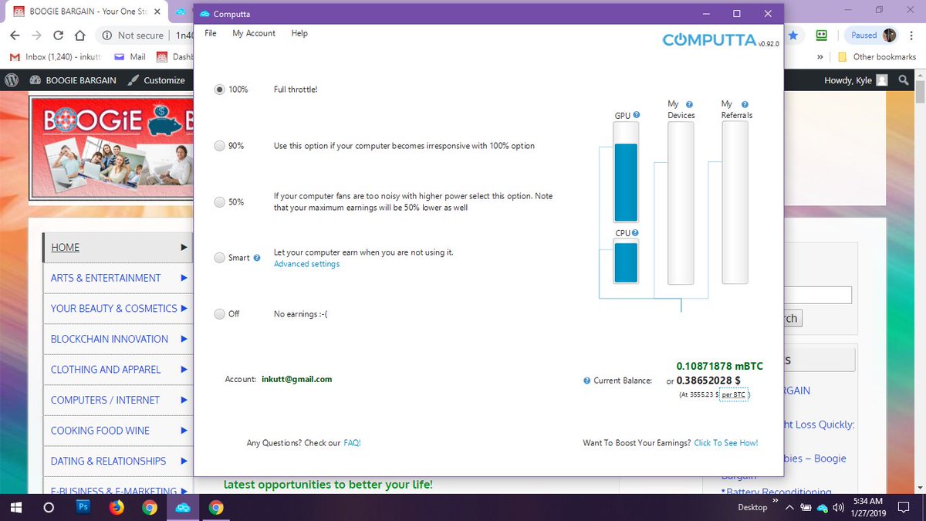Switch to the BOOGIE BARGAIN browser tab

86,12
